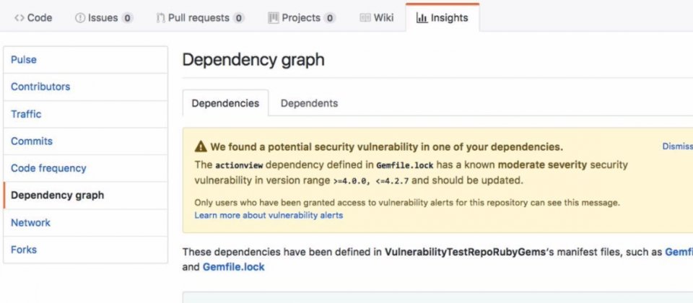Dismiss the security vulnerability alert
The width and height of the screenshot is (693, 303).
pos(678,146)
